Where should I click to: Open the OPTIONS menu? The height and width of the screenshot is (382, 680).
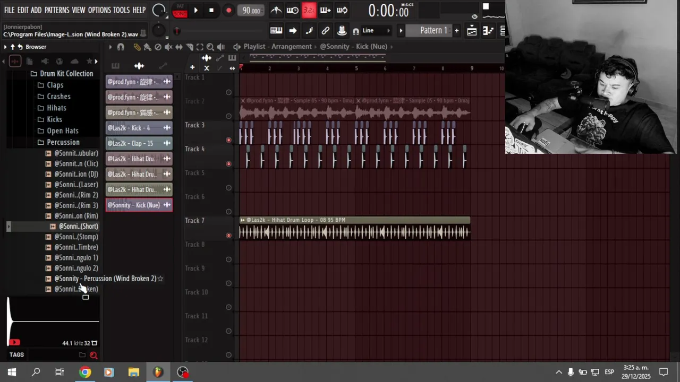[99, 10]
